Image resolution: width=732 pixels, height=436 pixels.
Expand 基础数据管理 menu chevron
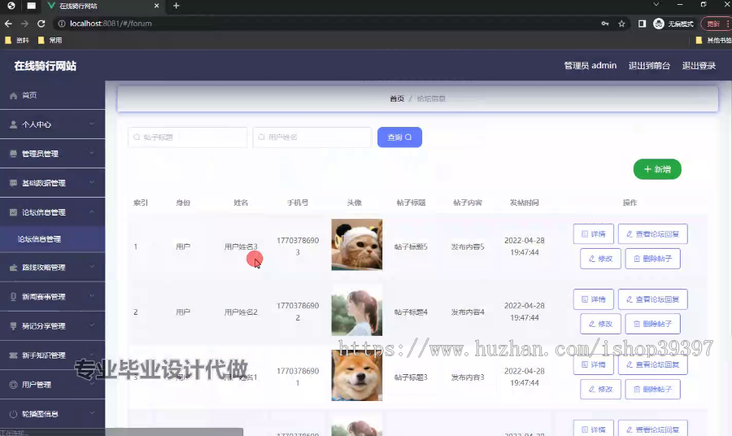click(x=92, y=182)
